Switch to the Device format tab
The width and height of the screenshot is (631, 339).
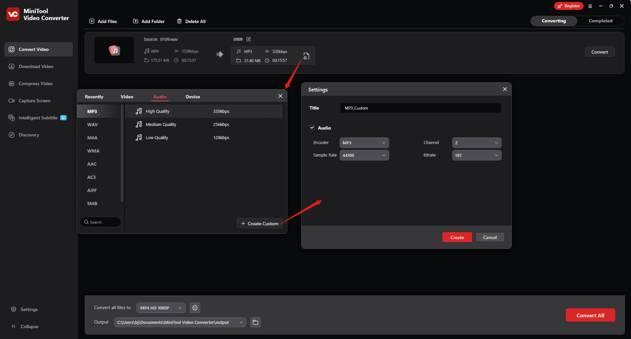[x=193, y=96]
